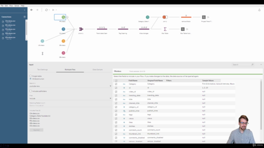264x148 pixels.
Task: Click the Matching Pattern input field
Action: click(x=70, y=106)
